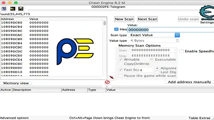Run the Next Scan

tap(147, 19)
